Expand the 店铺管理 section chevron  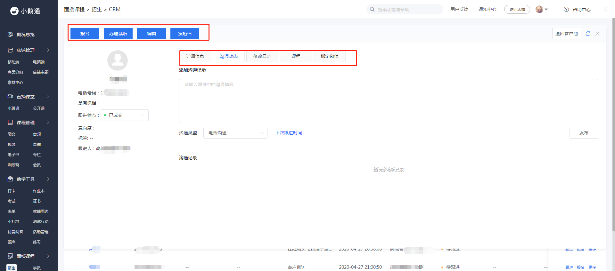pyautogui.click(x=48, y=50)
